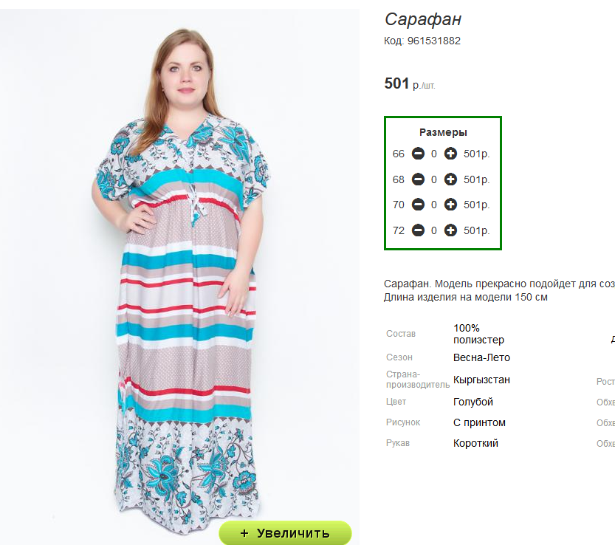Click quantity value for size 72
The image size is (615, 545).
click(x=434, y=230)
